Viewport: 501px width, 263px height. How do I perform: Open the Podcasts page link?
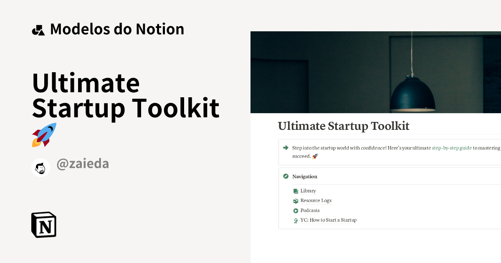pos(310,210)
